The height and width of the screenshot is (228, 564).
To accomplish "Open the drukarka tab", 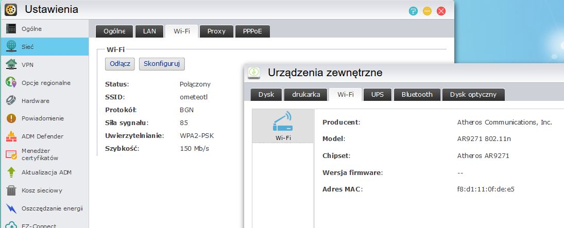I will tap(306, 95).
